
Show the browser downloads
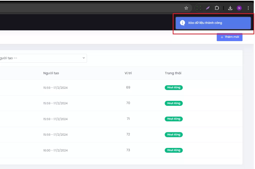tap(230, 8)
